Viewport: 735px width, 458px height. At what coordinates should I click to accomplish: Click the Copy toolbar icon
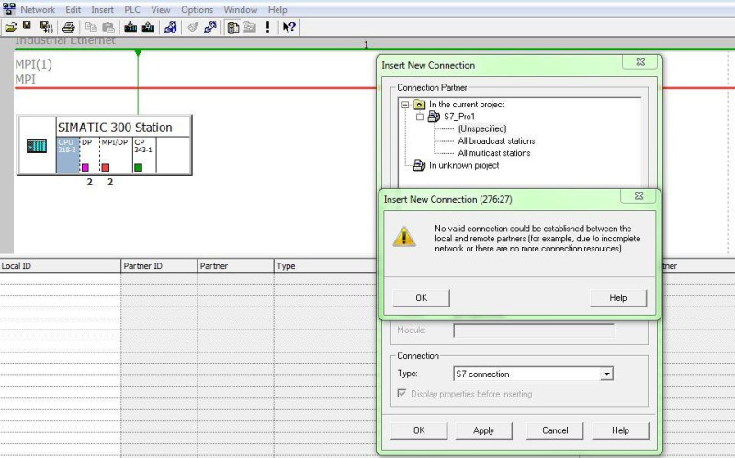(90, 28)
